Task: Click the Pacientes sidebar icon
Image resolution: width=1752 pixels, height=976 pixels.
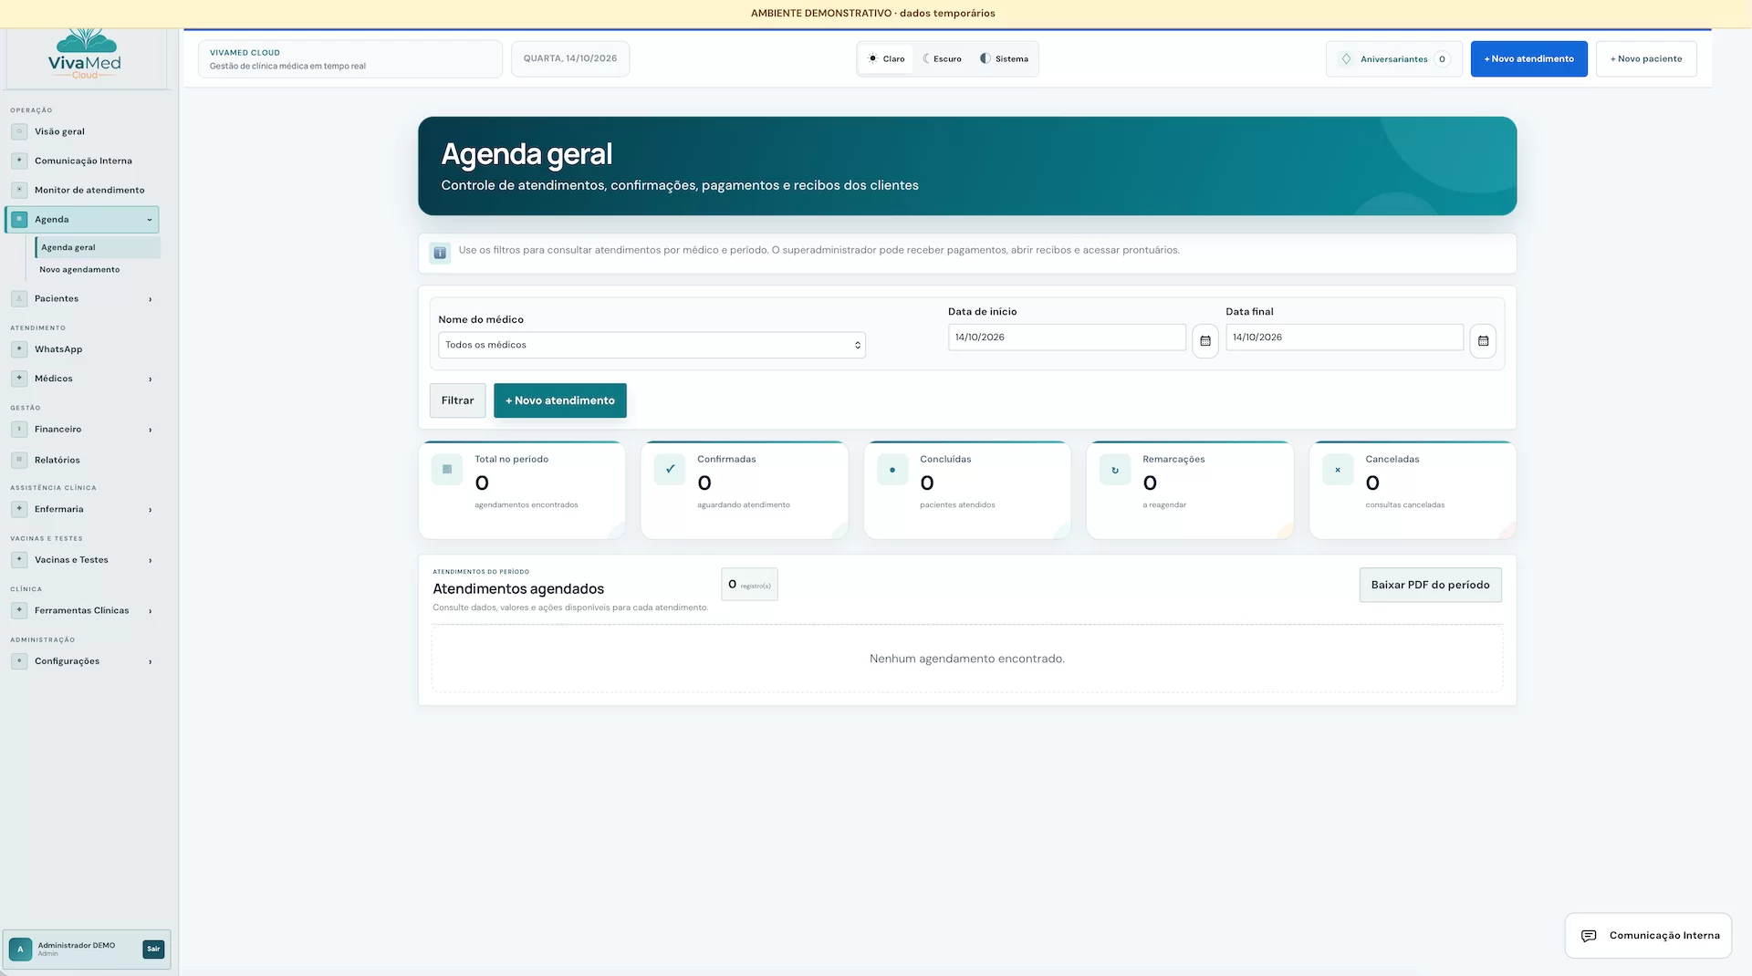Action: (19, 298)
